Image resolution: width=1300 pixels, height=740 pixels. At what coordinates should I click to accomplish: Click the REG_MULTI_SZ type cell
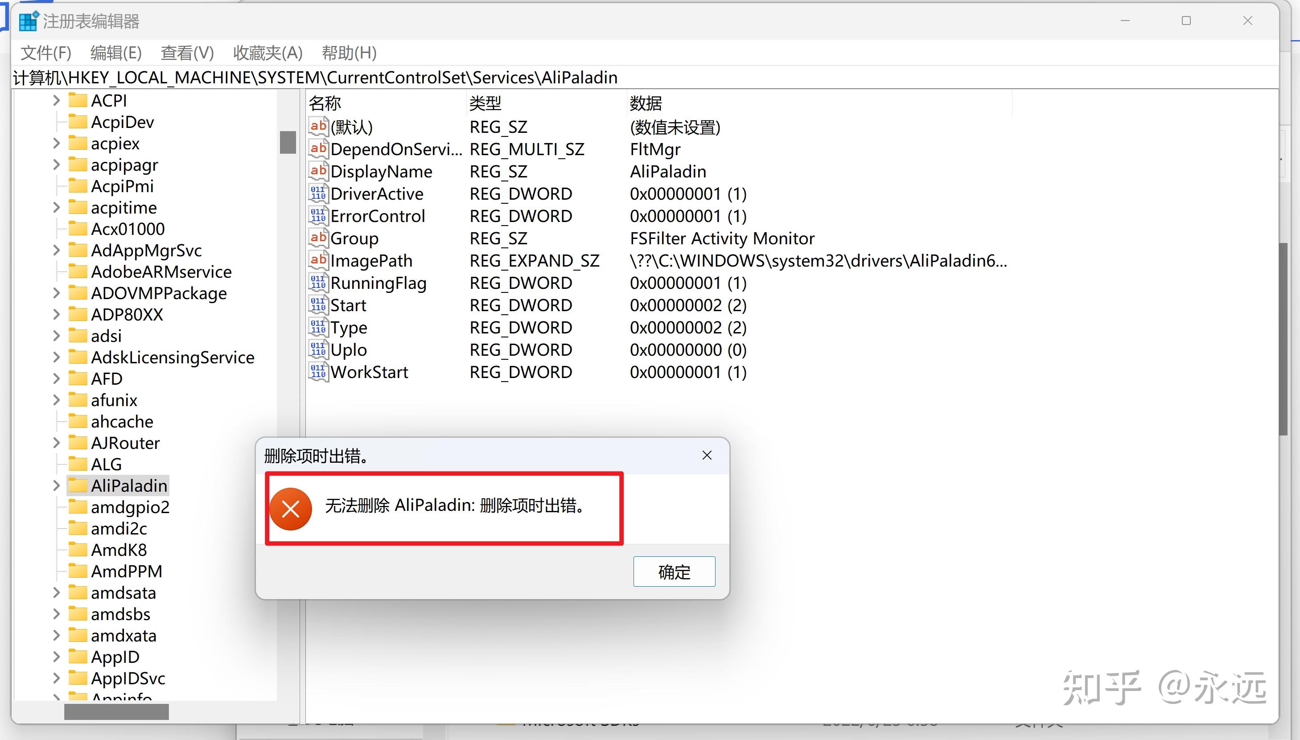pyautogui.click(x=527, y=149)
